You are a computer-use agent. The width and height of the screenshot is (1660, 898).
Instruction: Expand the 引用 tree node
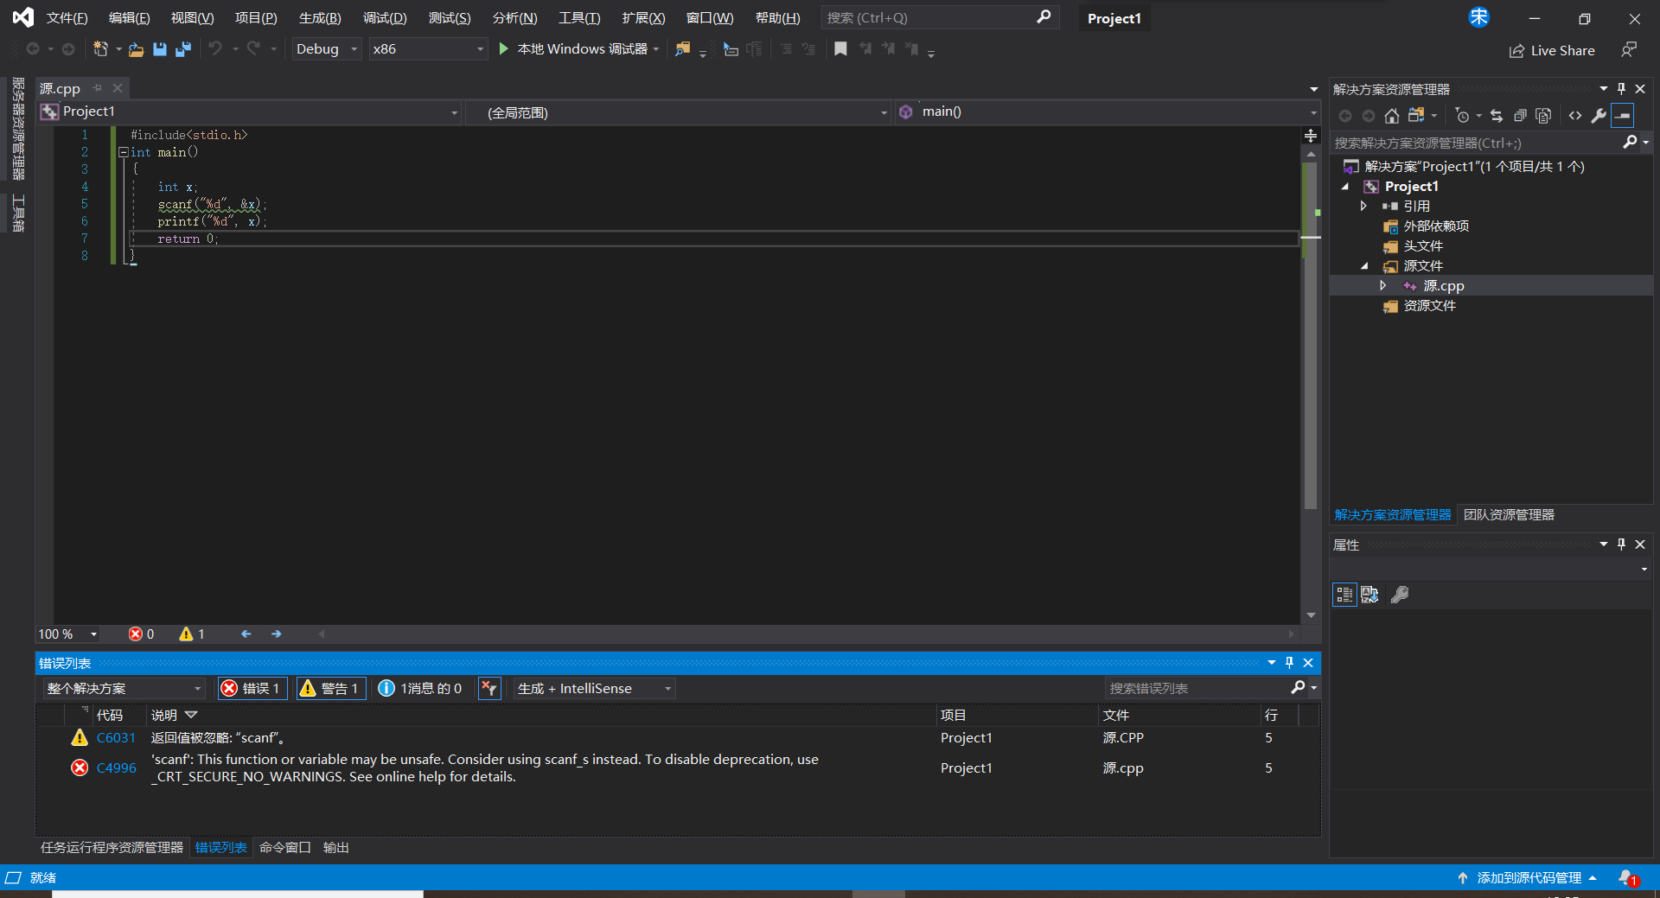coord(1363,206)
